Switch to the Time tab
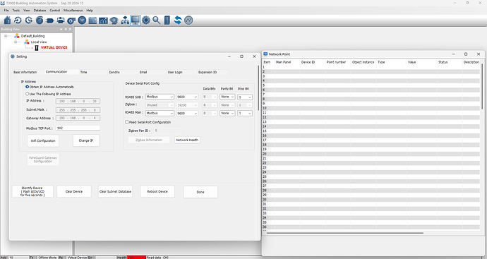 pos(84,72)
